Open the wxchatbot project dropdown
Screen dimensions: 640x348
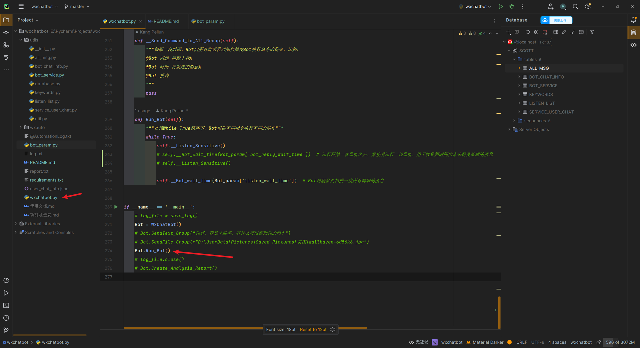pyautogui.click(x=44, y=6)
